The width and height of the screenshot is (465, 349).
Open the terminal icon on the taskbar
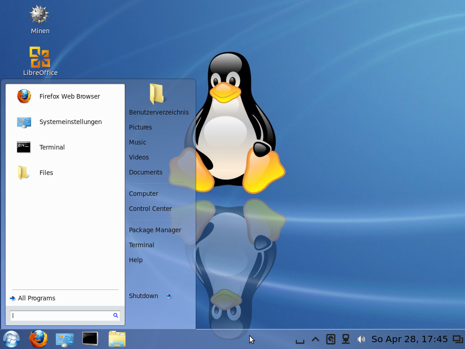[x=90, y=339]
